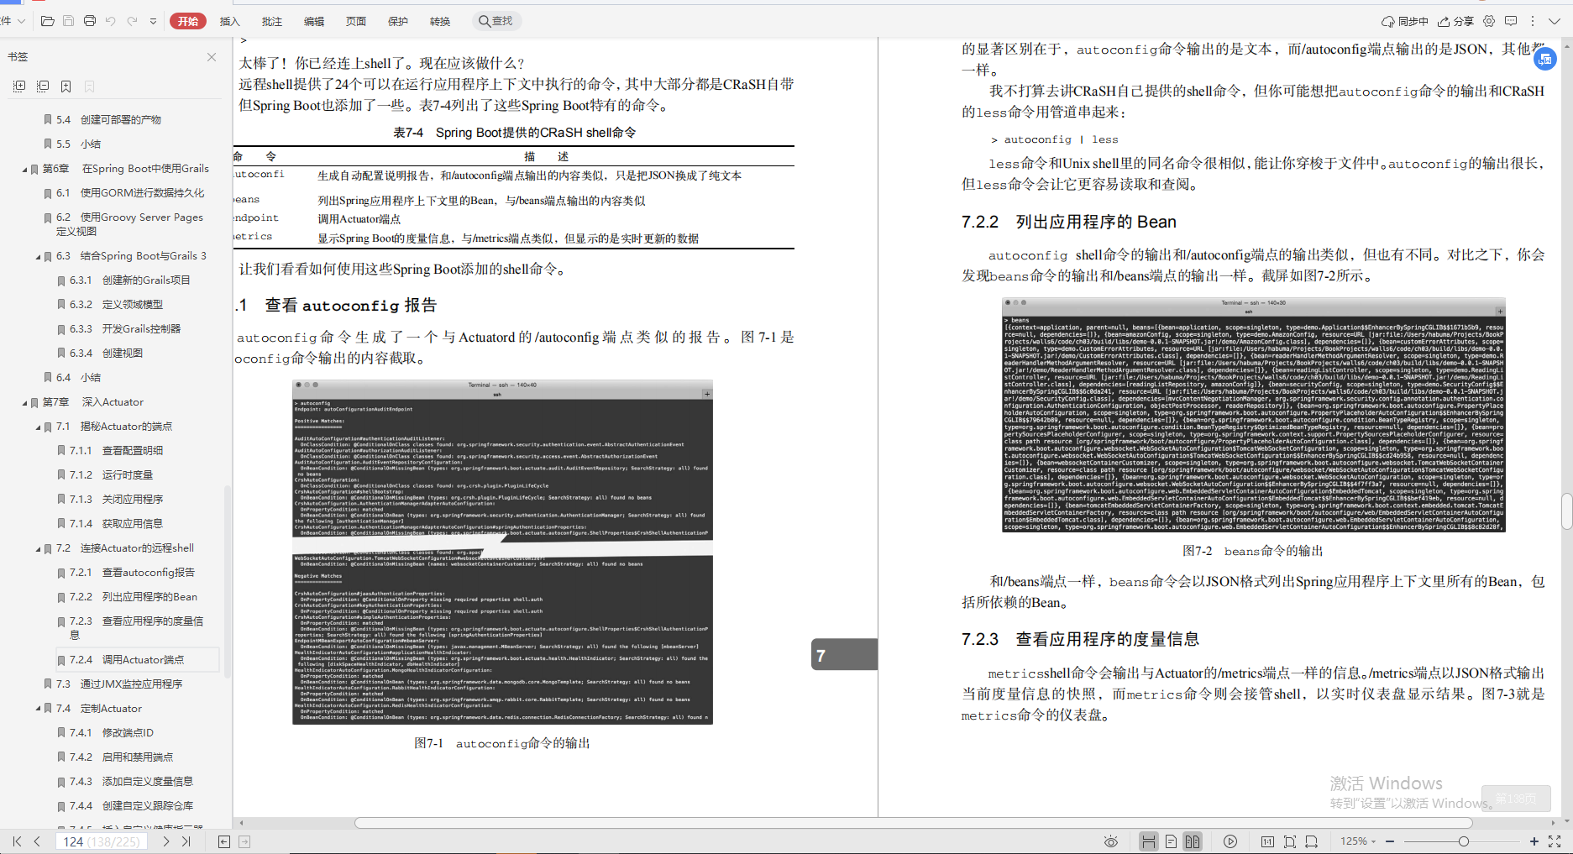Add a new bookmark icon
Screen dimensions: 1573x854
click(x=66, y=86)
